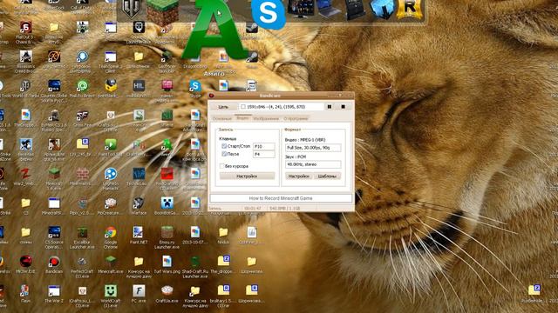Screen dimensions: 558x313
Task: Toggle the Пауза hotkey checkbox
Action: 224,154
